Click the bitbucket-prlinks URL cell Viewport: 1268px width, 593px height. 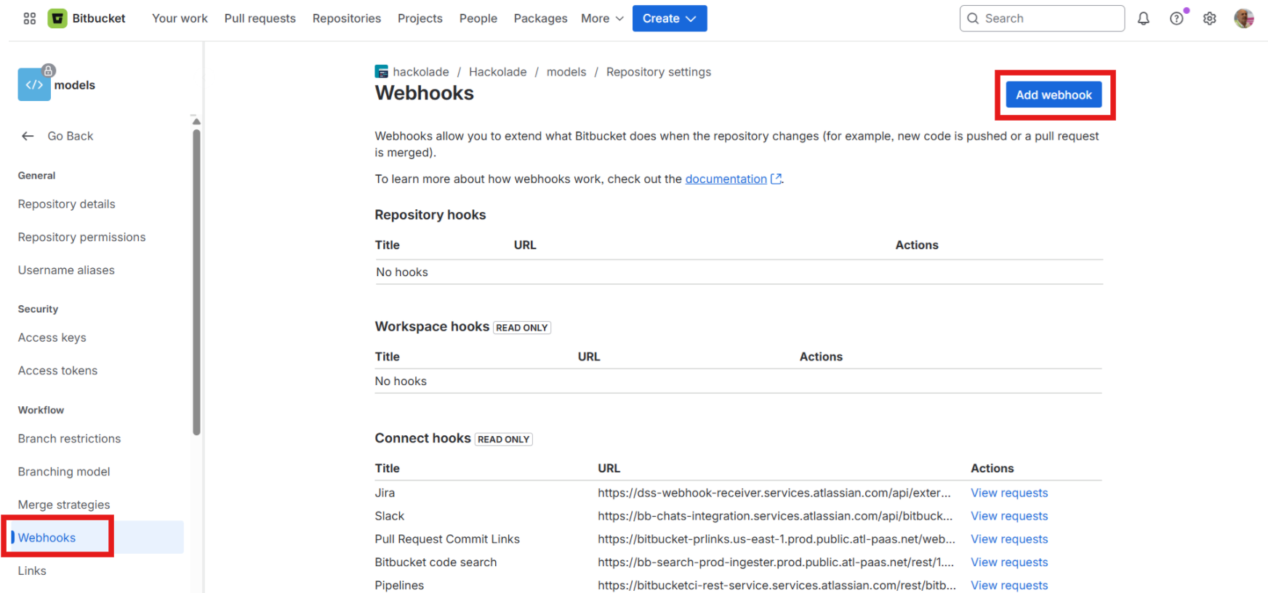(777, 539)
